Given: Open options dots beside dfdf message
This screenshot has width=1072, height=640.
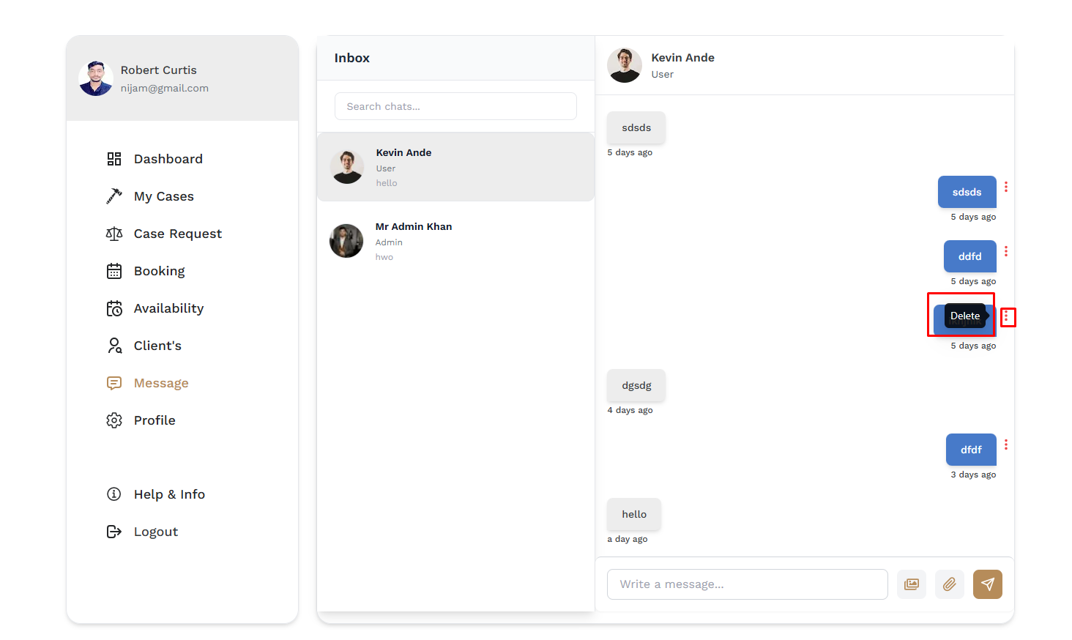Looking at the screenshot, I should coord(1006,444).
